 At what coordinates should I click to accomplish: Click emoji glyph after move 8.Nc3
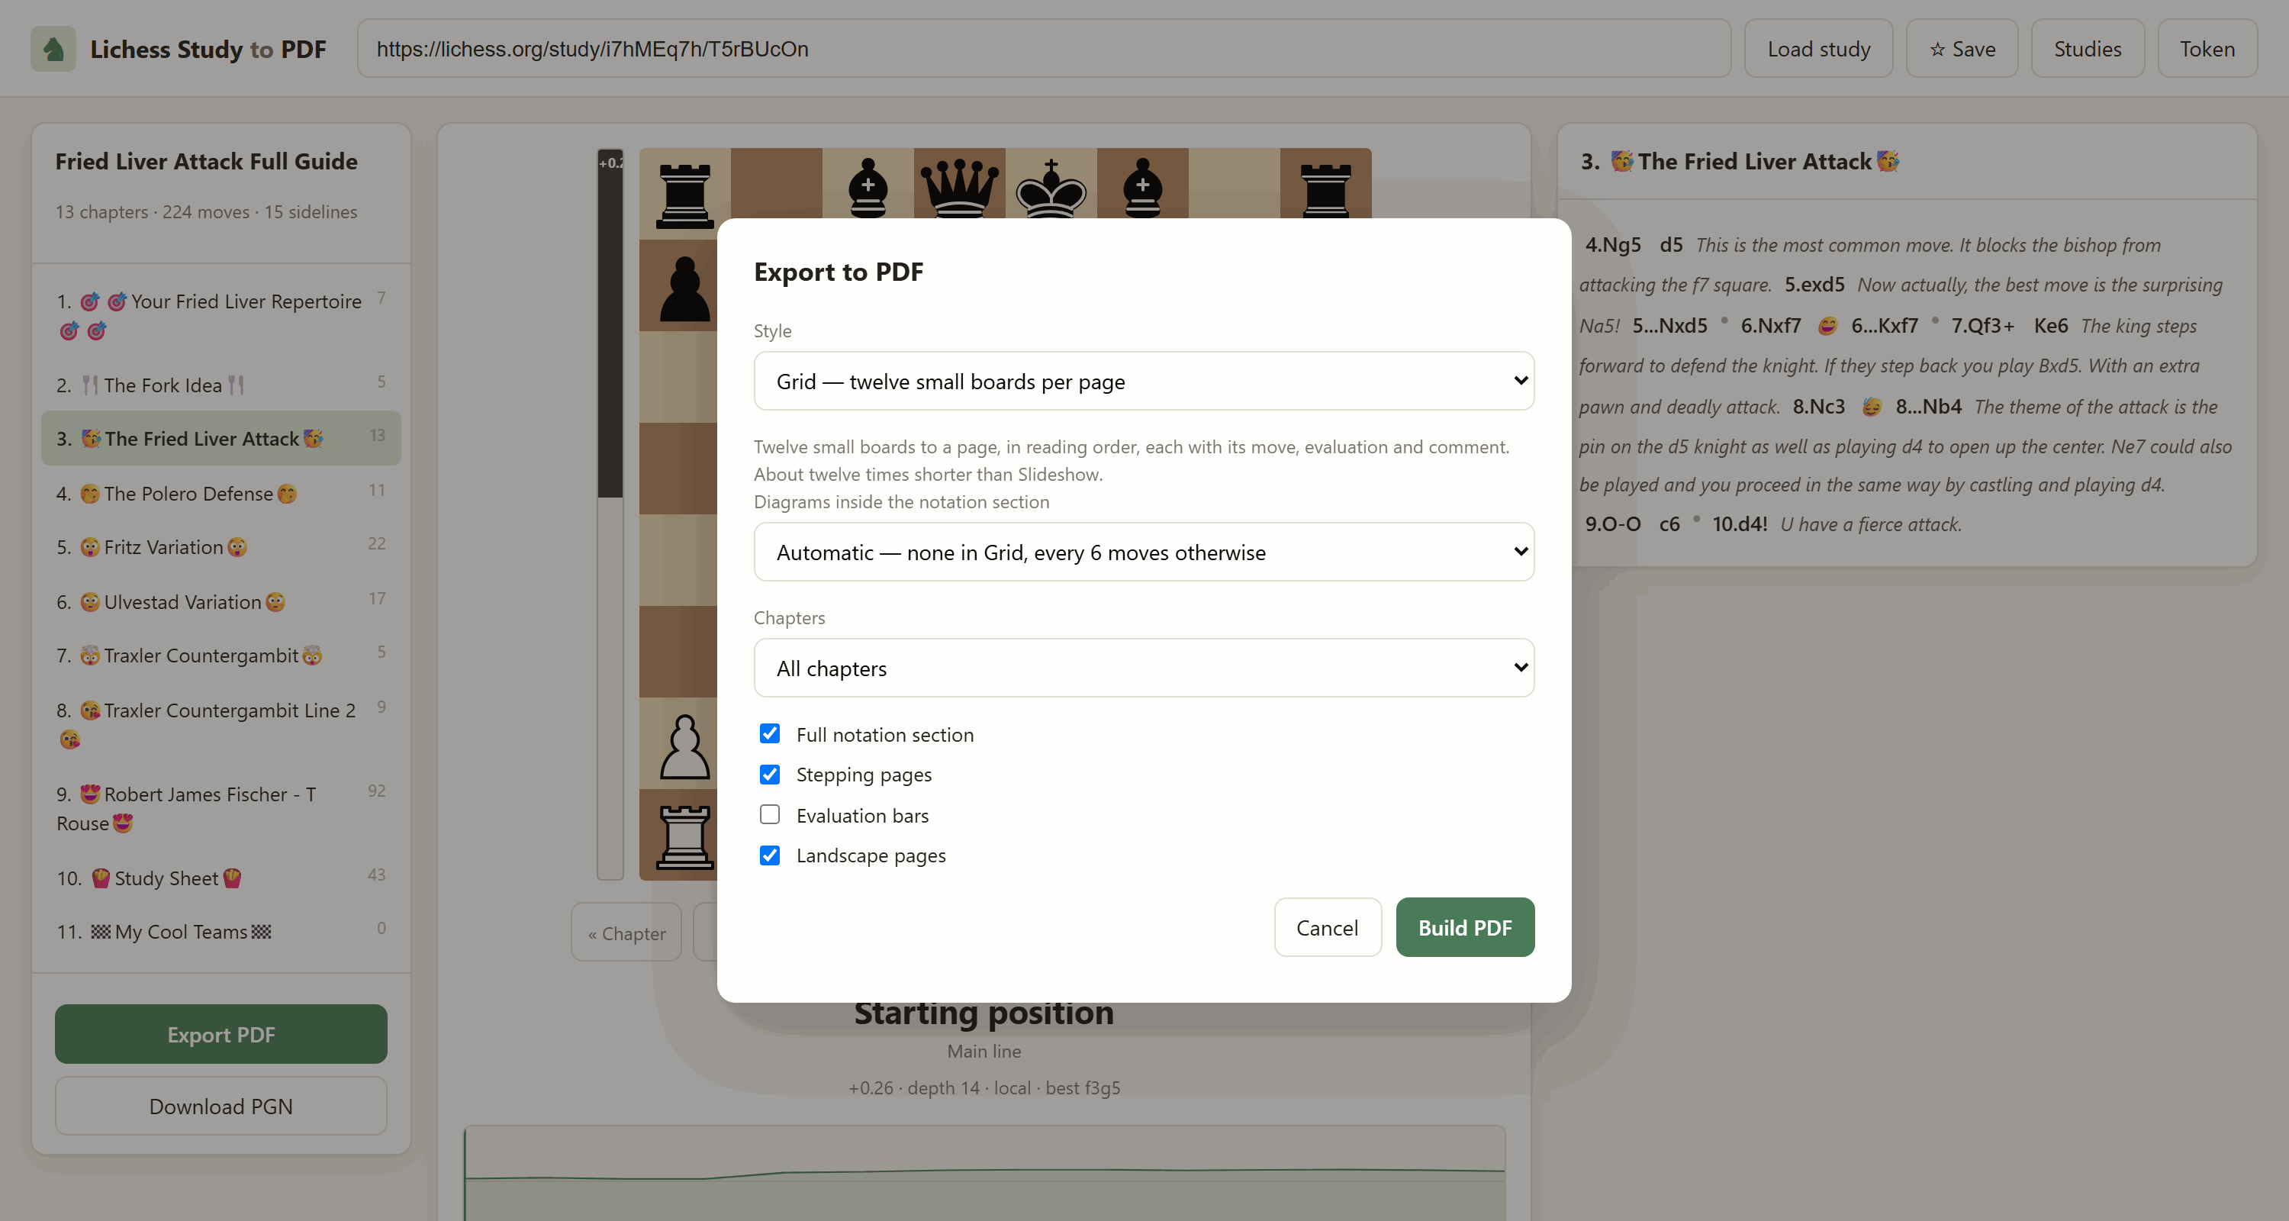click(x=1872, y=407)
